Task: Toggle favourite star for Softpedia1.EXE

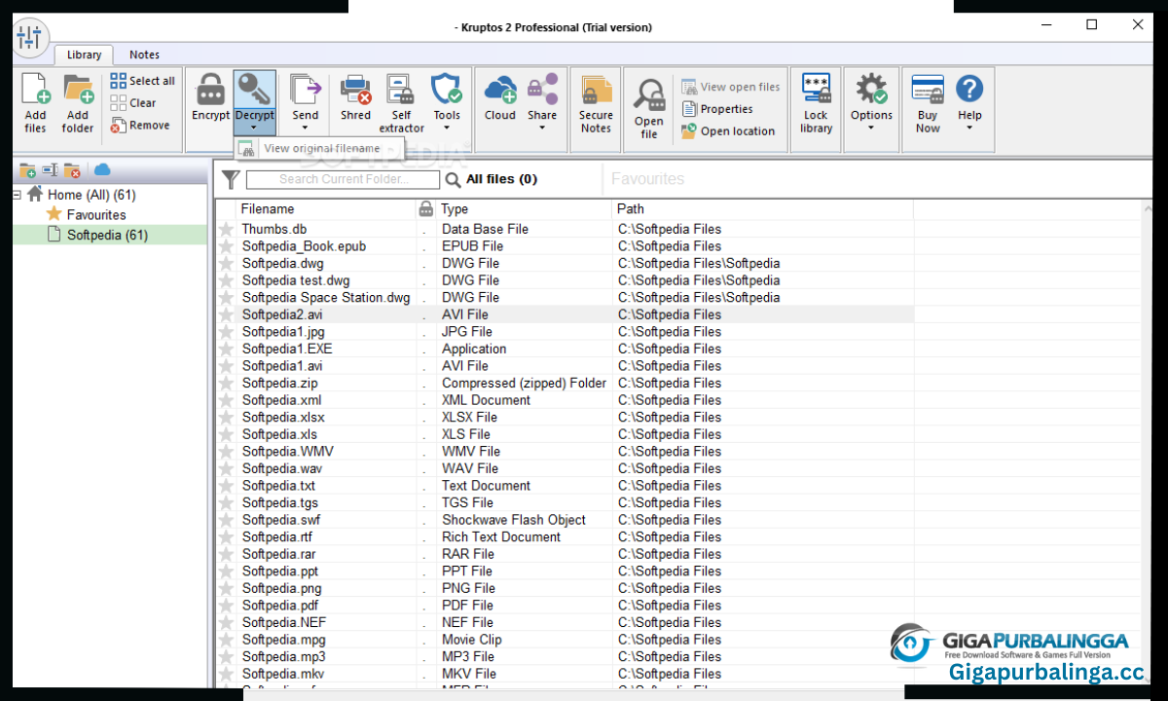Action: click(227, 349)
